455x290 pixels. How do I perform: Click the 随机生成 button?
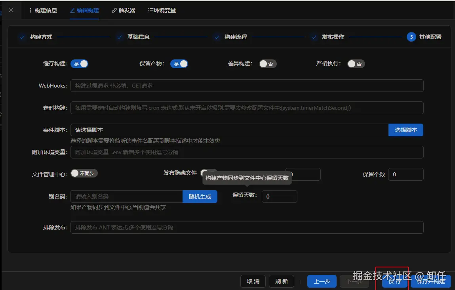coord(200,197)
